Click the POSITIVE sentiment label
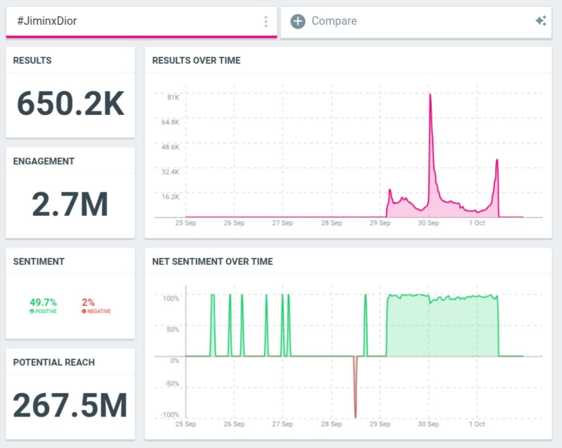This screenshot has height=448, width=562. click(x=46, y=312)
